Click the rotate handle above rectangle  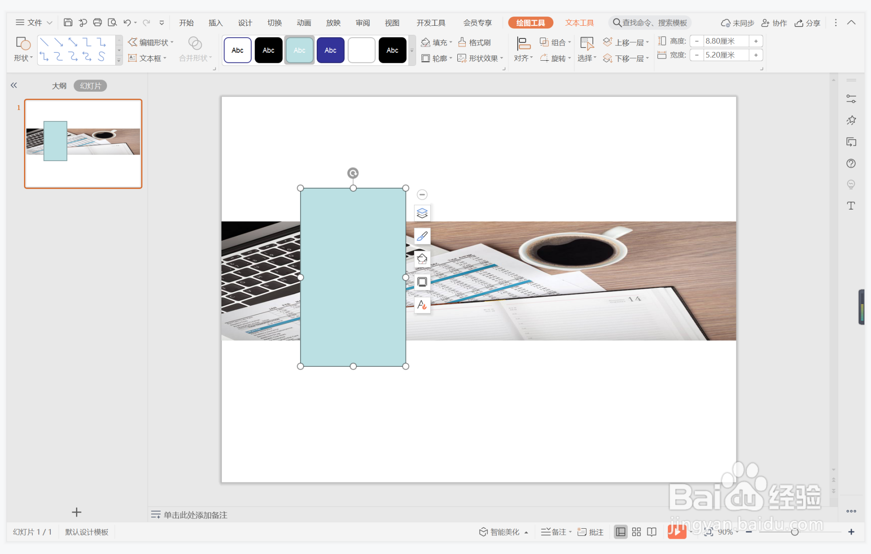coord(353,173)
